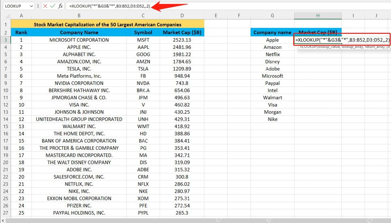The height and width of the screenshot is (223, 391).
Task: Select row 27 by its row header
Action: [5, 213]
